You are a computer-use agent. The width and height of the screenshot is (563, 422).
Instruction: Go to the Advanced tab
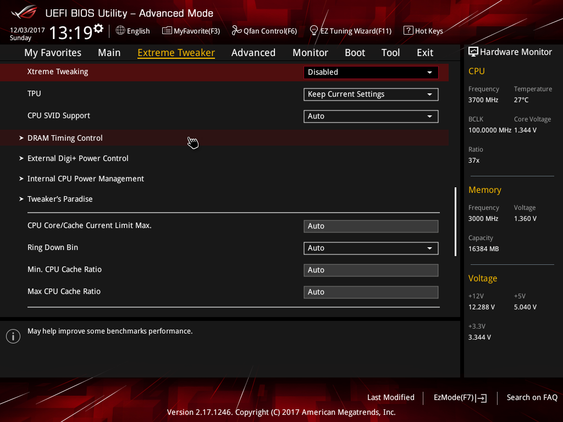[x=253, y=53]
